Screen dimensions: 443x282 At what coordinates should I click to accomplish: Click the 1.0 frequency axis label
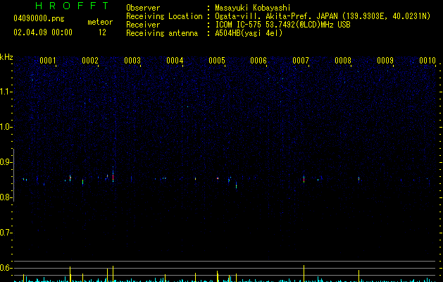click(6, 127)
